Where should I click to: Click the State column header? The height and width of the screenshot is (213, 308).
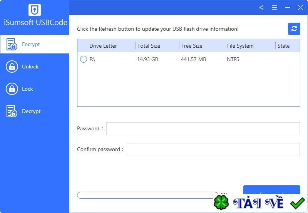point(283,46)
